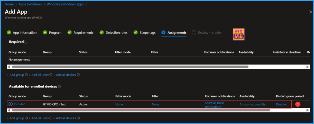Screen dimensions: 314x124
Task: Click the green check icon for Scope tags
Action: (x=136, y=33)
